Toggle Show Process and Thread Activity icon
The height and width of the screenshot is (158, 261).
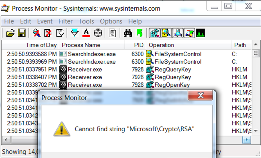click(x=189, y=33)
